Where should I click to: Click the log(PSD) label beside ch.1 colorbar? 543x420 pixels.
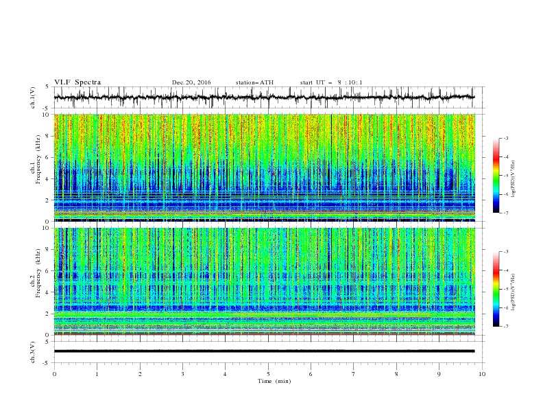(513, 179)
